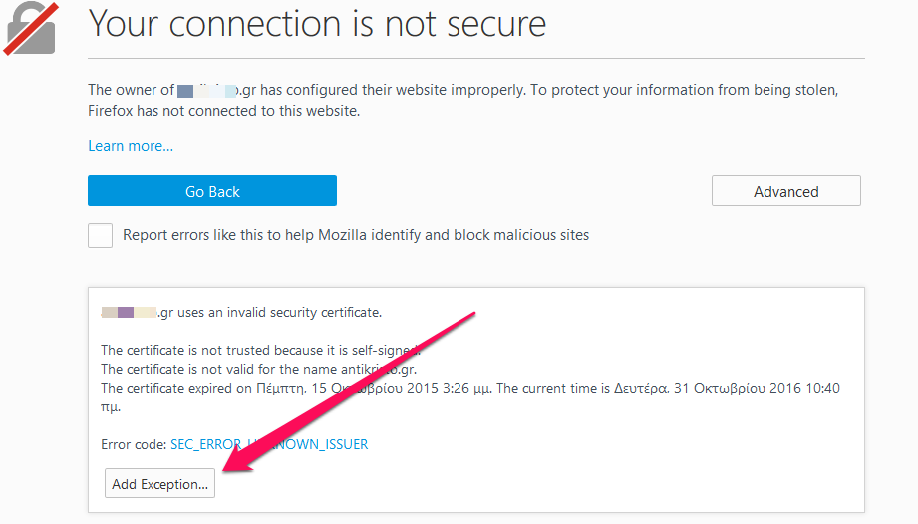The height and width of the screenshot is (524, 918).
Task: Click the pink arrow annotation
Action: [x=350, y=391]
